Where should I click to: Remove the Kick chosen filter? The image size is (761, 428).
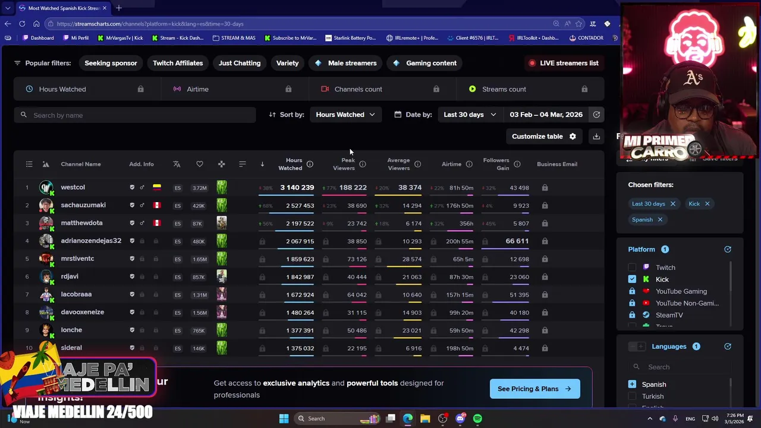707,204
